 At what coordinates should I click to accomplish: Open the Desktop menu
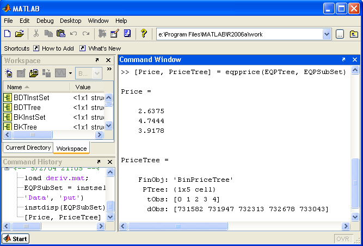point(71,21)
